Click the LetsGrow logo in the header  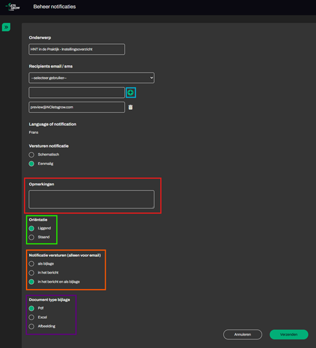tap(13, 7)
